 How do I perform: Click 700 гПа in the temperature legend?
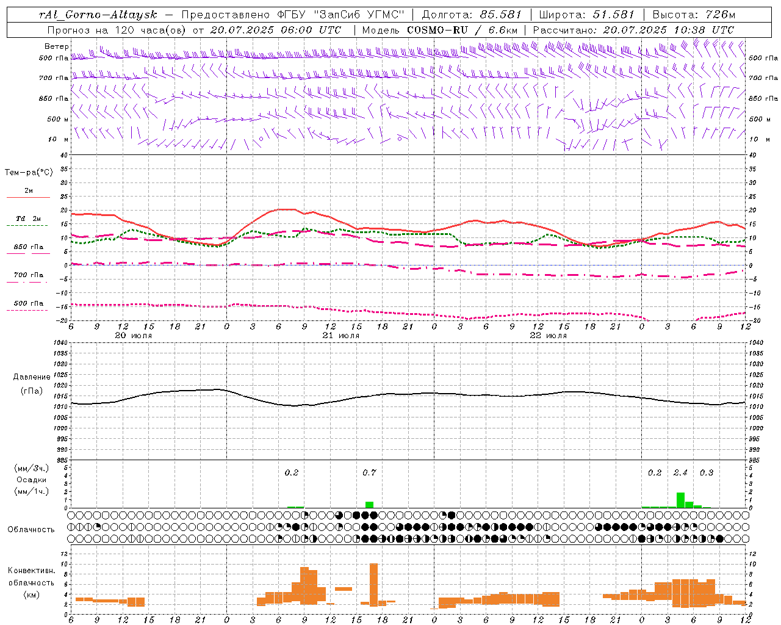[29, 275]
